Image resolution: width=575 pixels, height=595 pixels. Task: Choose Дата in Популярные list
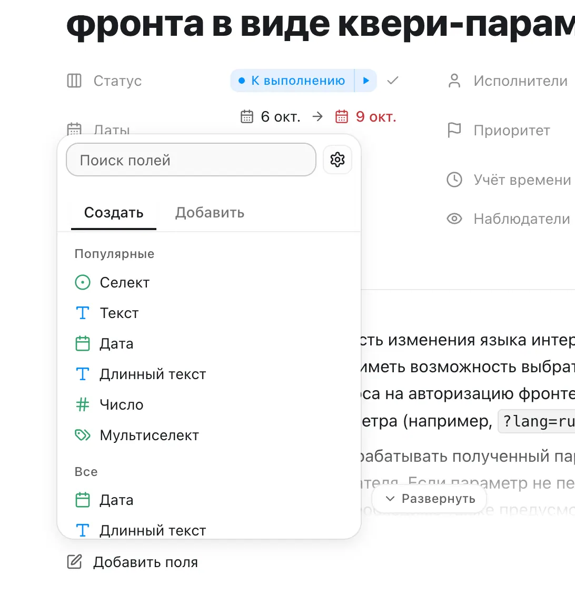click(209, 343)
